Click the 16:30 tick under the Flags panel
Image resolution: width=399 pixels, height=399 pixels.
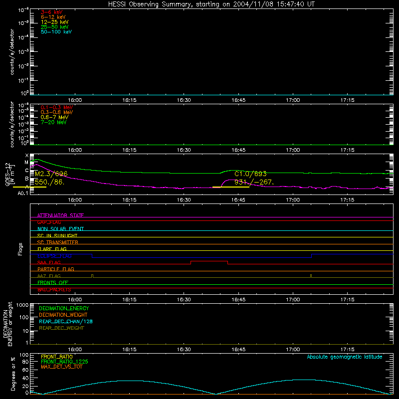[x=184, y=300]
